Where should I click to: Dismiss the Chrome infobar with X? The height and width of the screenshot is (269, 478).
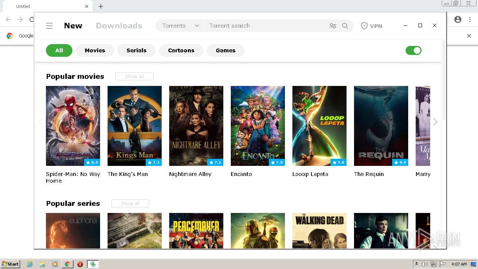click(x=469, y=36)
